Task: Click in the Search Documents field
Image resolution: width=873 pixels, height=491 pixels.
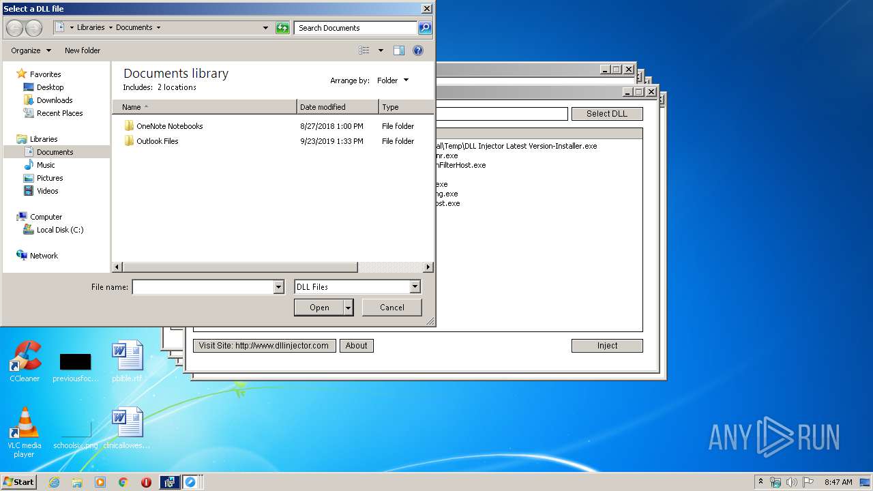Action: (356, 28)
